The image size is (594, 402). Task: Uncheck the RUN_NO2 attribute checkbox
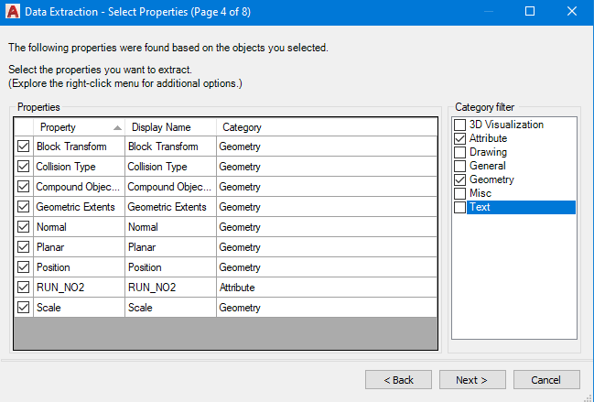[x=24, y=288]
